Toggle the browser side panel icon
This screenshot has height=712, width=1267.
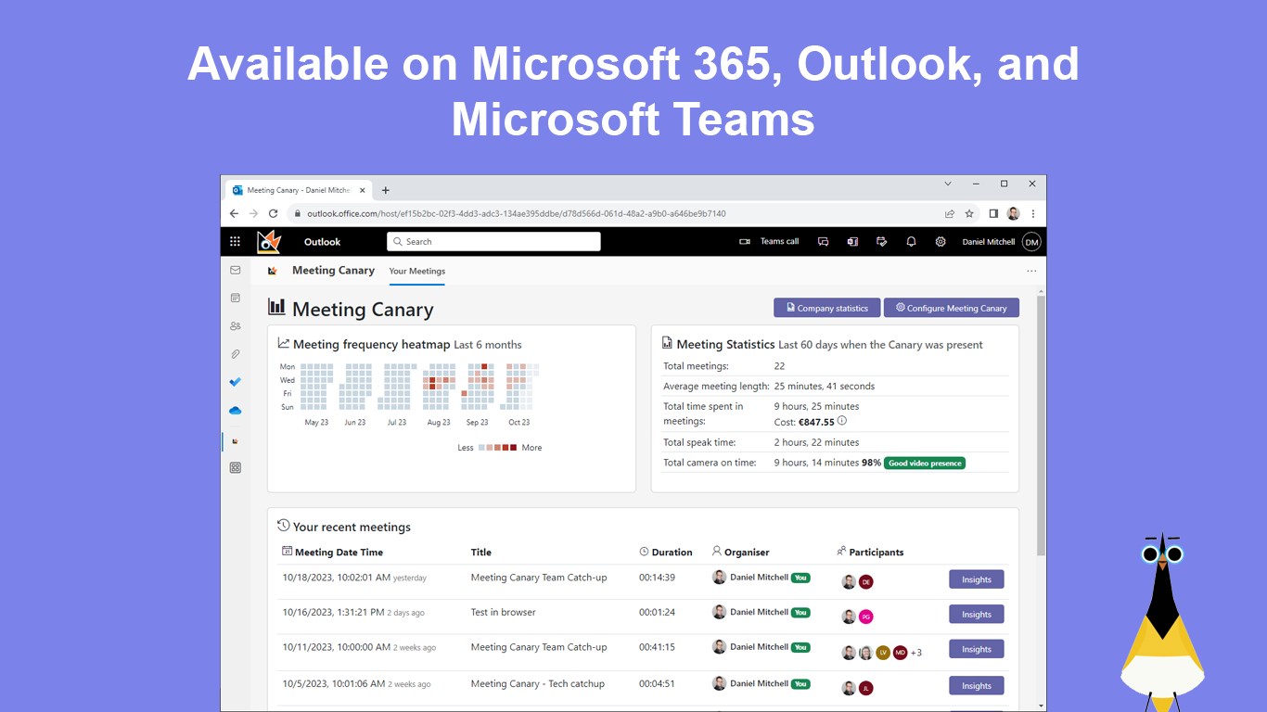[993, 213]
